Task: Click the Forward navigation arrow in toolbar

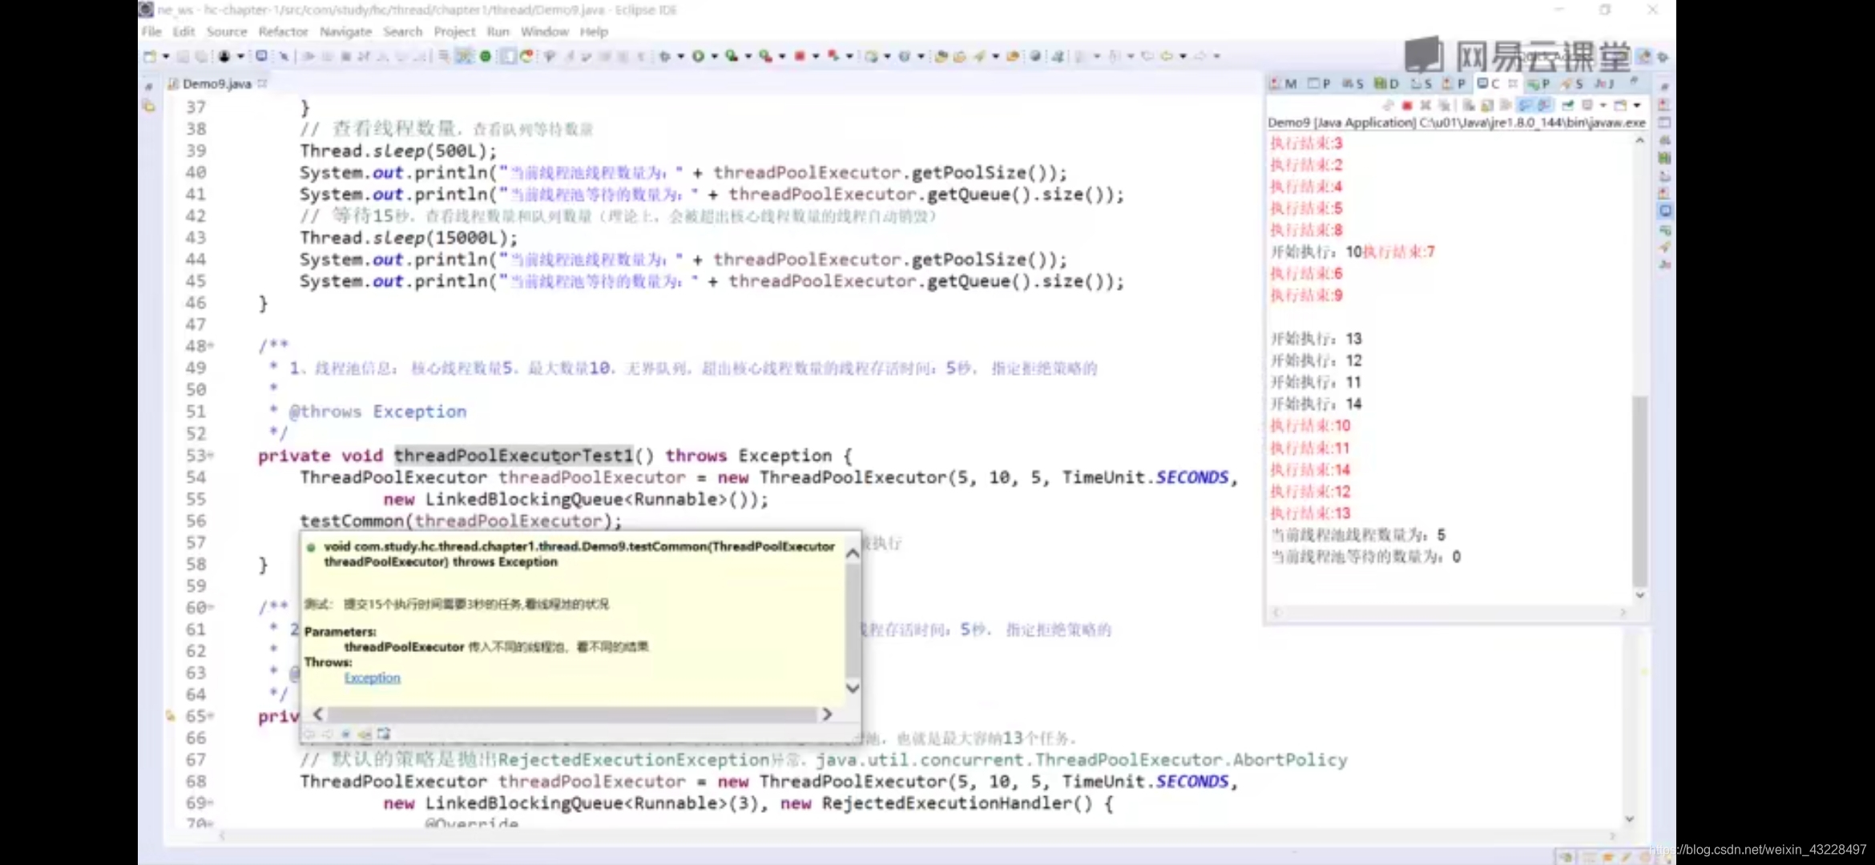Action: coord(1200,56)
